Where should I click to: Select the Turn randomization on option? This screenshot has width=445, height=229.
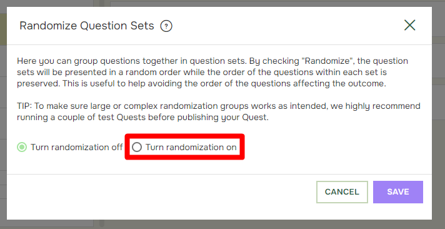184,147
